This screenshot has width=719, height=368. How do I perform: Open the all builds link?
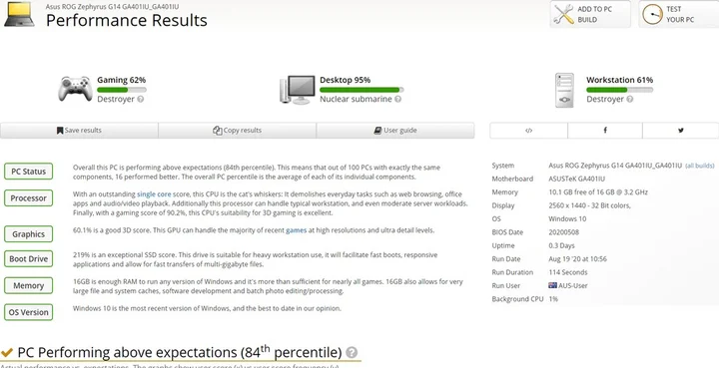pos(700,166)
